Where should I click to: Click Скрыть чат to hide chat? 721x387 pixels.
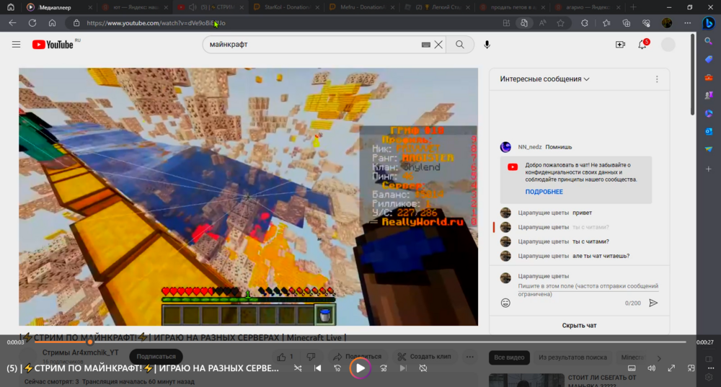580,326
